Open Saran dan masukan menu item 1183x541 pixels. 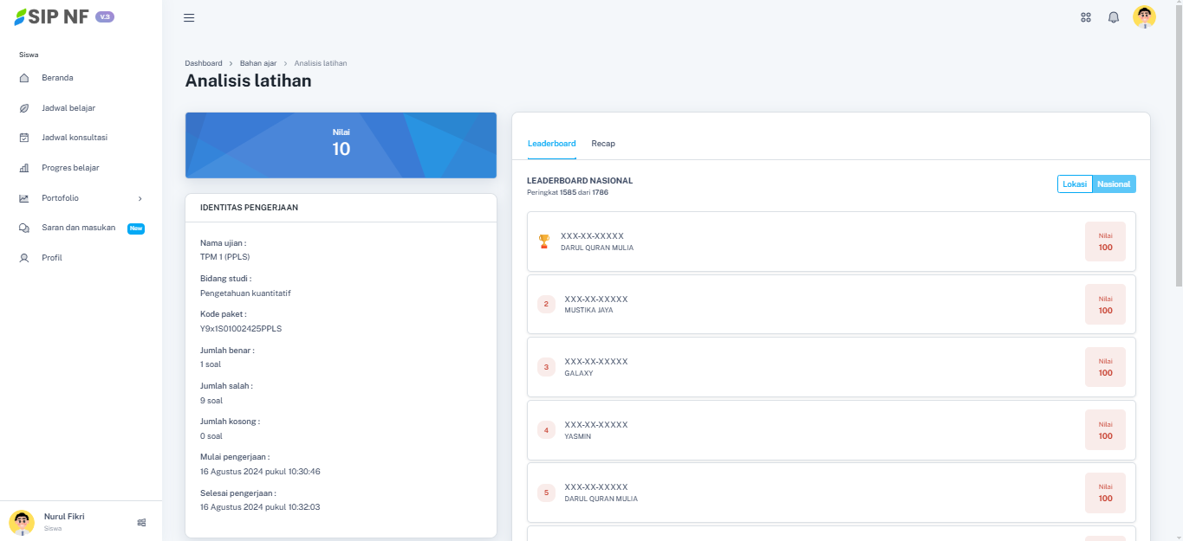pos(78,228)
